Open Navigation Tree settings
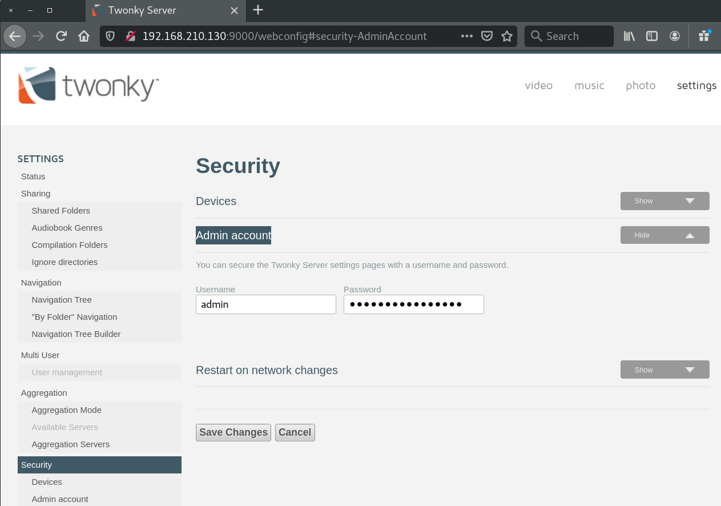This screenshot has height=506, width=721. pos(62,300)
